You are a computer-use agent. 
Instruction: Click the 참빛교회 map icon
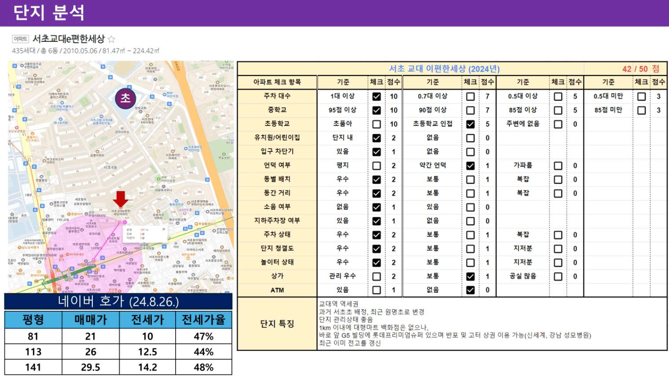click(x=140, y=111)
